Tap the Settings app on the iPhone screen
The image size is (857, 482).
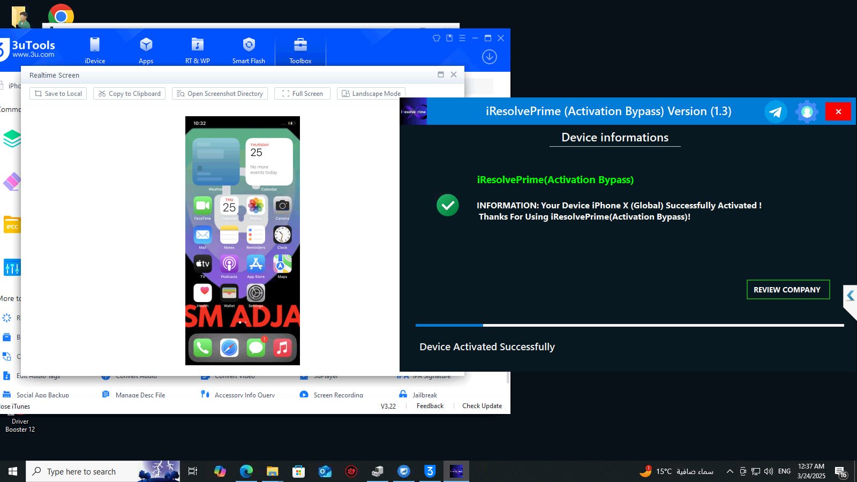(255, 293)
